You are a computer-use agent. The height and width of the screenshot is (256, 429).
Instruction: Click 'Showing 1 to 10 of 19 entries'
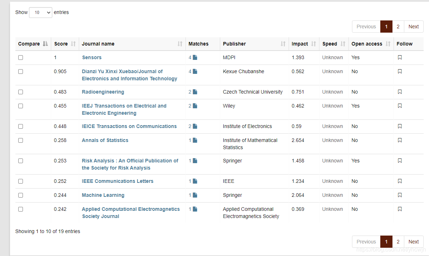point(48,231)
